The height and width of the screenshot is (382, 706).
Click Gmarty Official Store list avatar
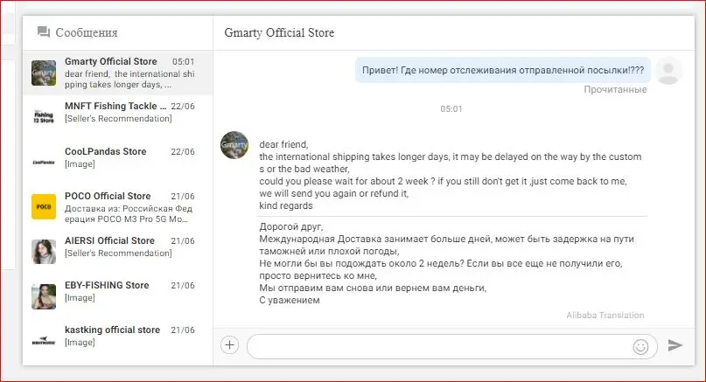(44, 73)
